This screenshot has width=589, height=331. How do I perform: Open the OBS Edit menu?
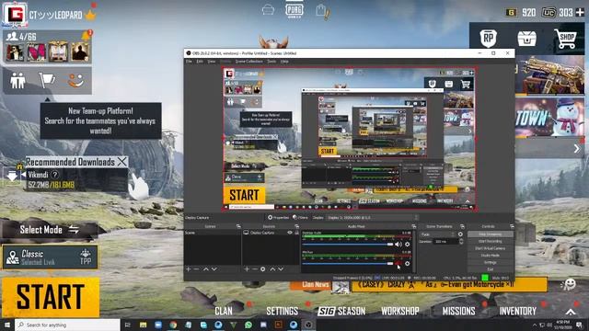pos(200,62)
